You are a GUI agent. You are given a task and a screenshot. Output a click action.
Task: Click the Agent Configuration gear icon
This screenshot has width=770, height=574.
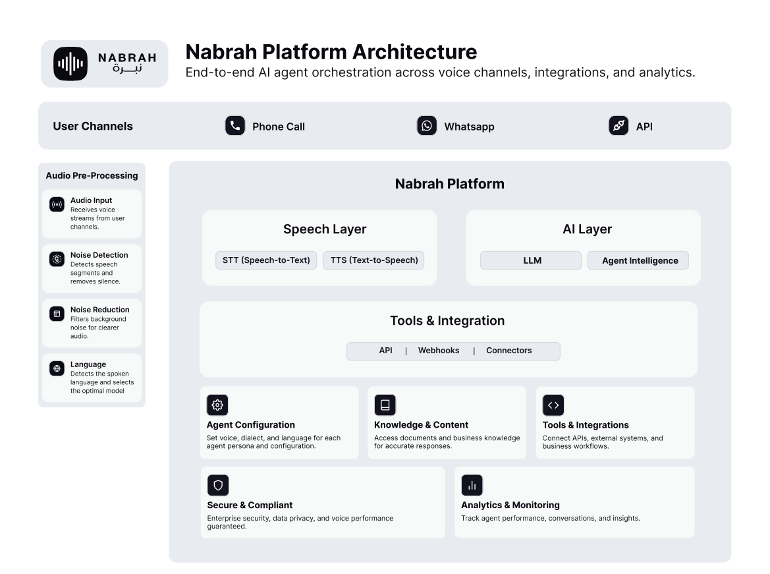coord(217,405)
